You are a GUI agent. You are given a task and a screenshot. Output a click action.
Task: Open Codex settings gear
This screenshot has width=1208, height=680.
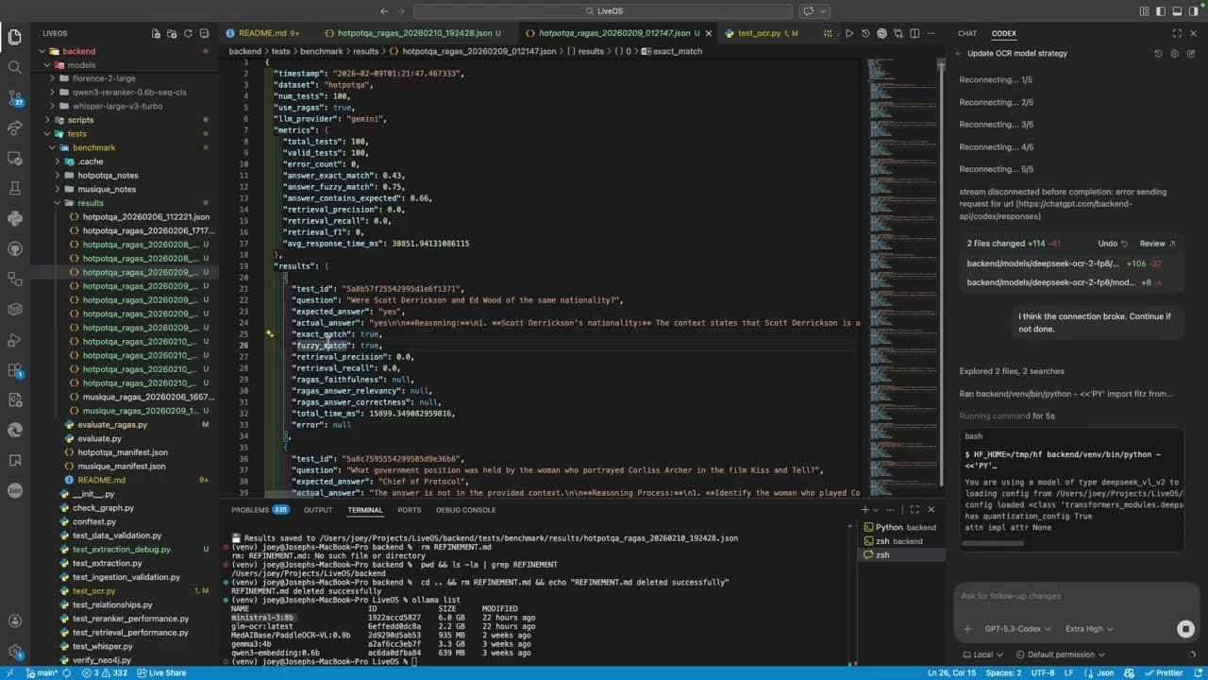(x=1175, y=54)
